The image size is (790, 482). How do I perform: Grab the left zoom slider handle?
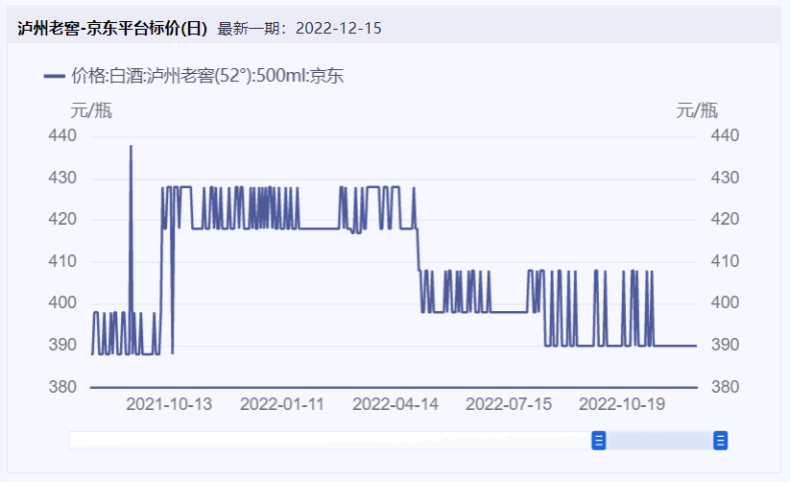[x=598, y=440]
